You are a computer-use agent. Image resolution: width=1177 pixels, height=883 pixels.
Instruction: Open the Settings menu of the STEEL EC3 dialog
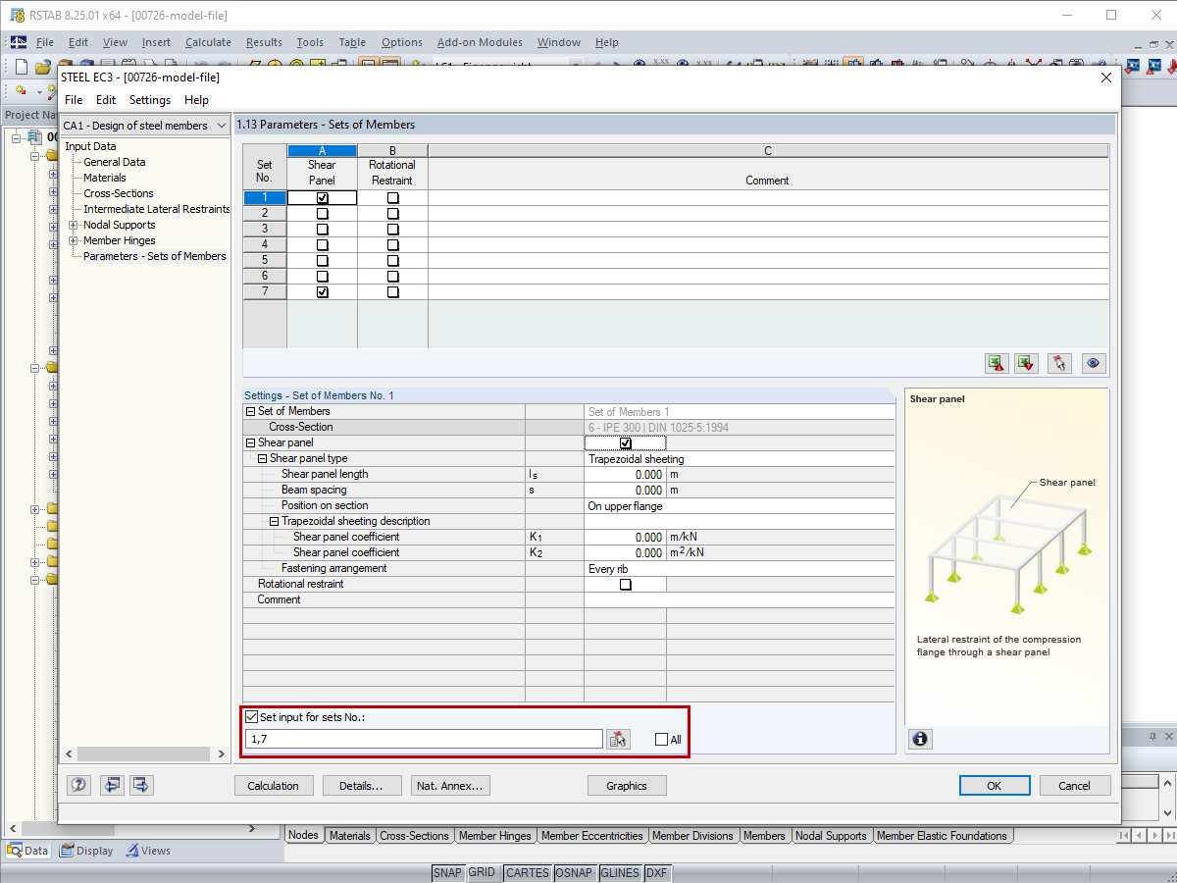[149, 99]
